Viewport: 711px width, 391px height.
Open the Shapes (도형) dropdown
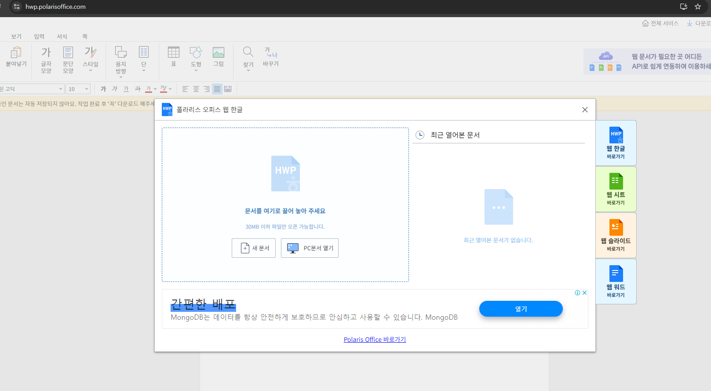click(x=196, y=58)
